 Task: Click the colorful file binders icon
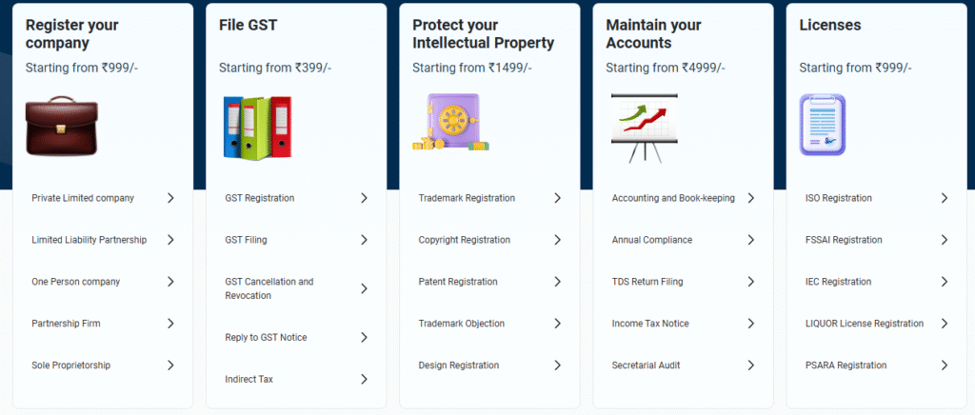[x=256, y=126]
